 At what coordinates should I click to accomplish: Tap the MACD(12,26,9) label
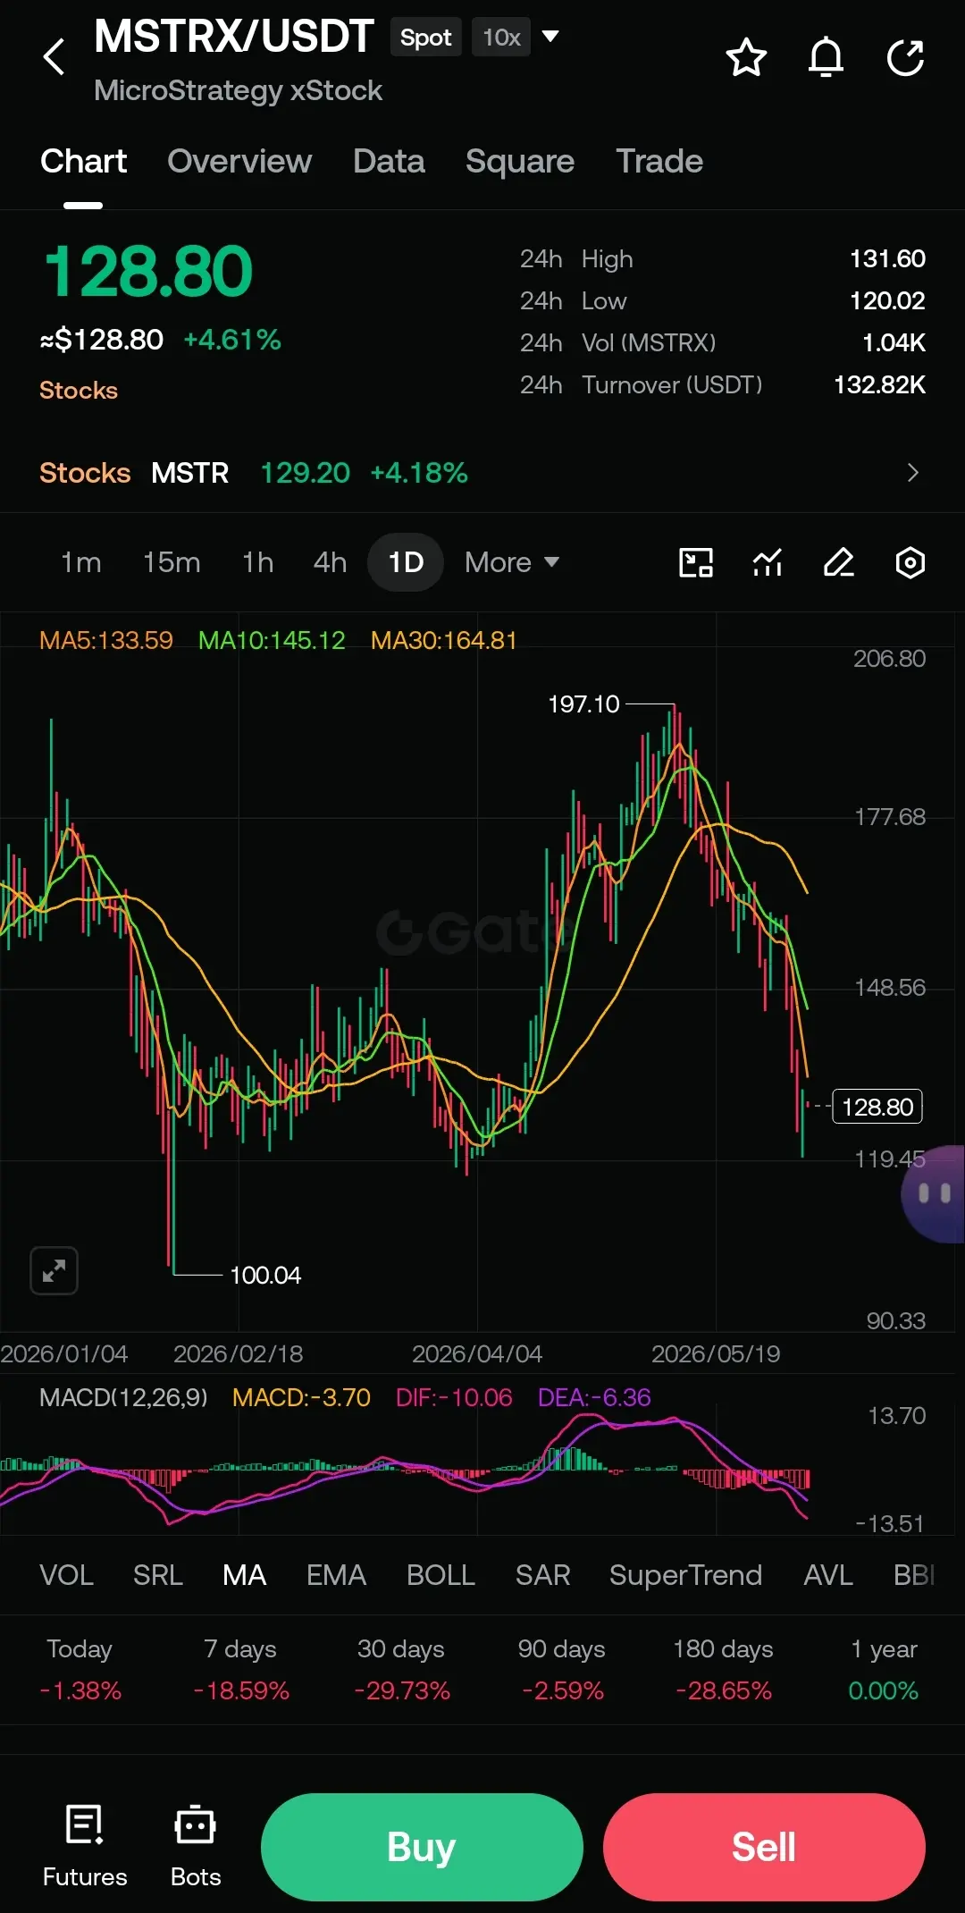(123, 1397)
